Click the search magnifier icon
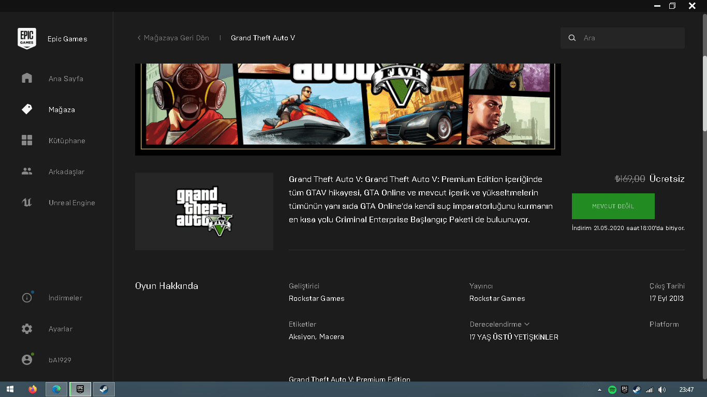 pyautogui.click(x=572, y=38)
